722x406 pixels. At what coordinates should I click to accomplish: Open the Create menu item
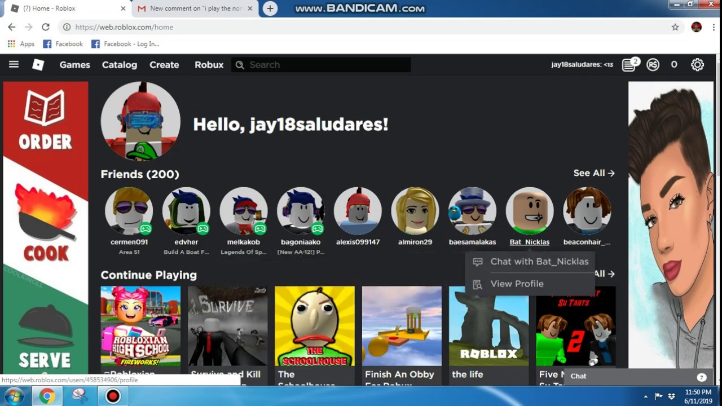pyautogui.click(x=164, y=65)
